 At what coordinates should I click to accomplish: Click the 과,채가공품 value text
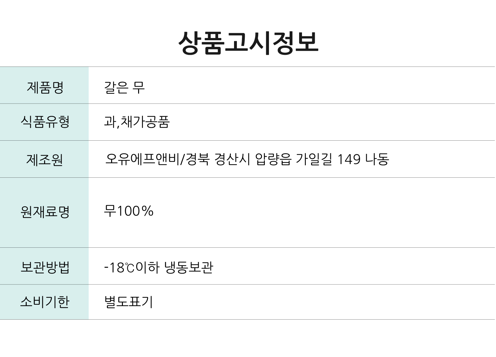click(137, 122)
